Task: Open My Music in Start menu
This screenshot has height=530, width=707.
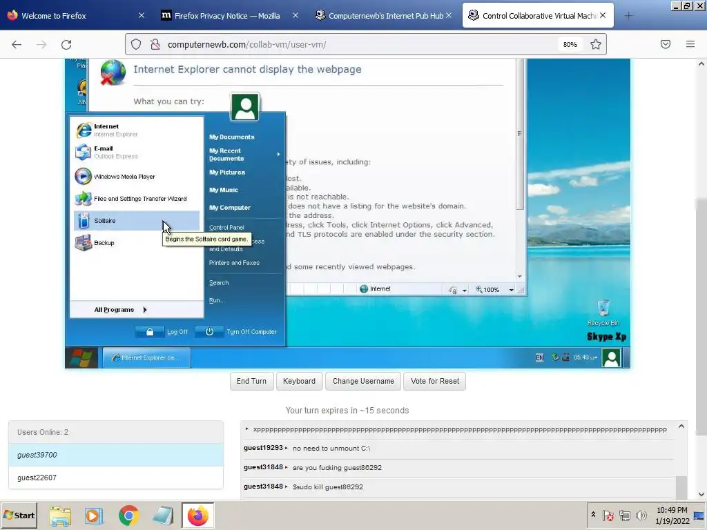Action: click(223, 190)
